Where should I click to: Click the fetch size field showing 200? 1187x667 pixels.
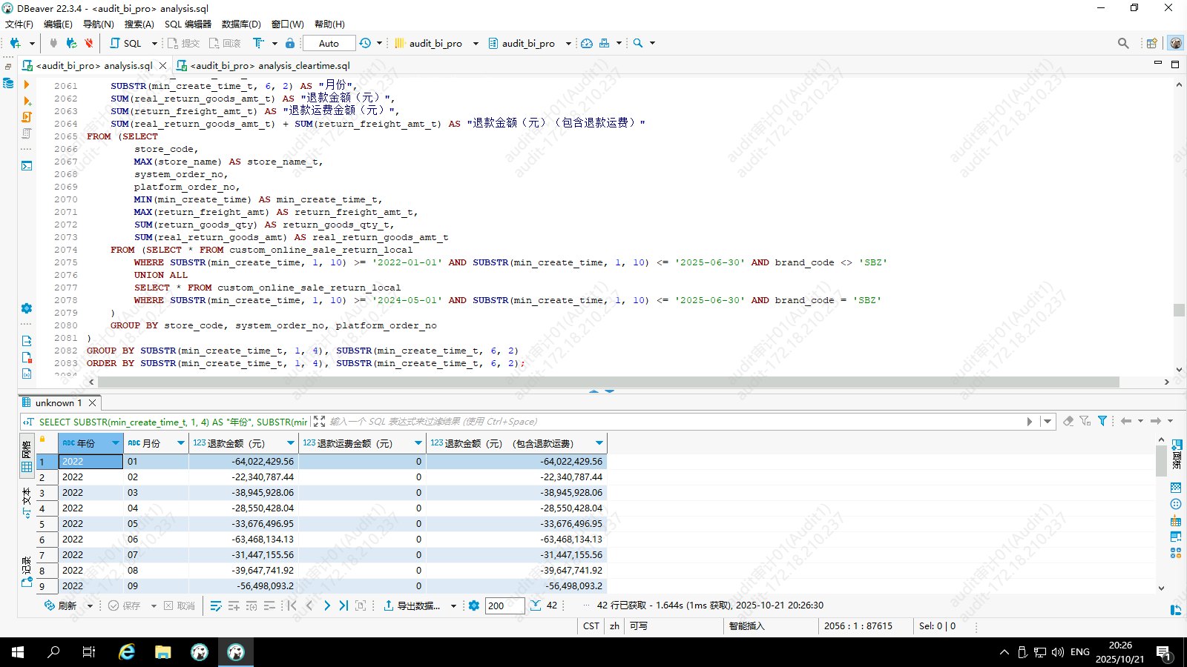tap(504, 605)
